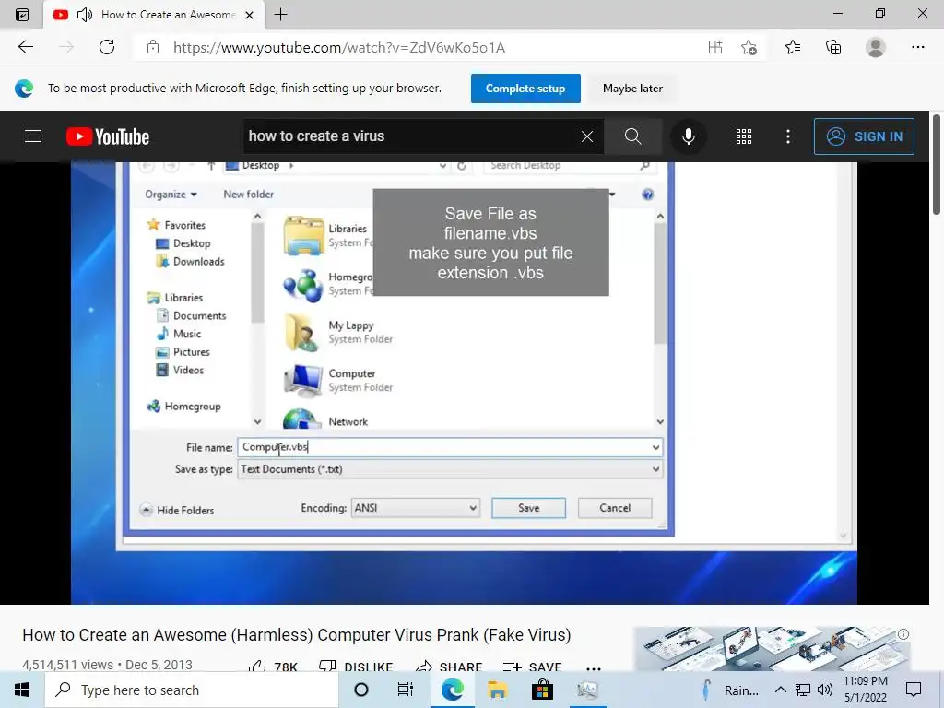Submit YouTube search with magnifier button
This screenshot has height=708, width=944.
(x=632, y=136)
